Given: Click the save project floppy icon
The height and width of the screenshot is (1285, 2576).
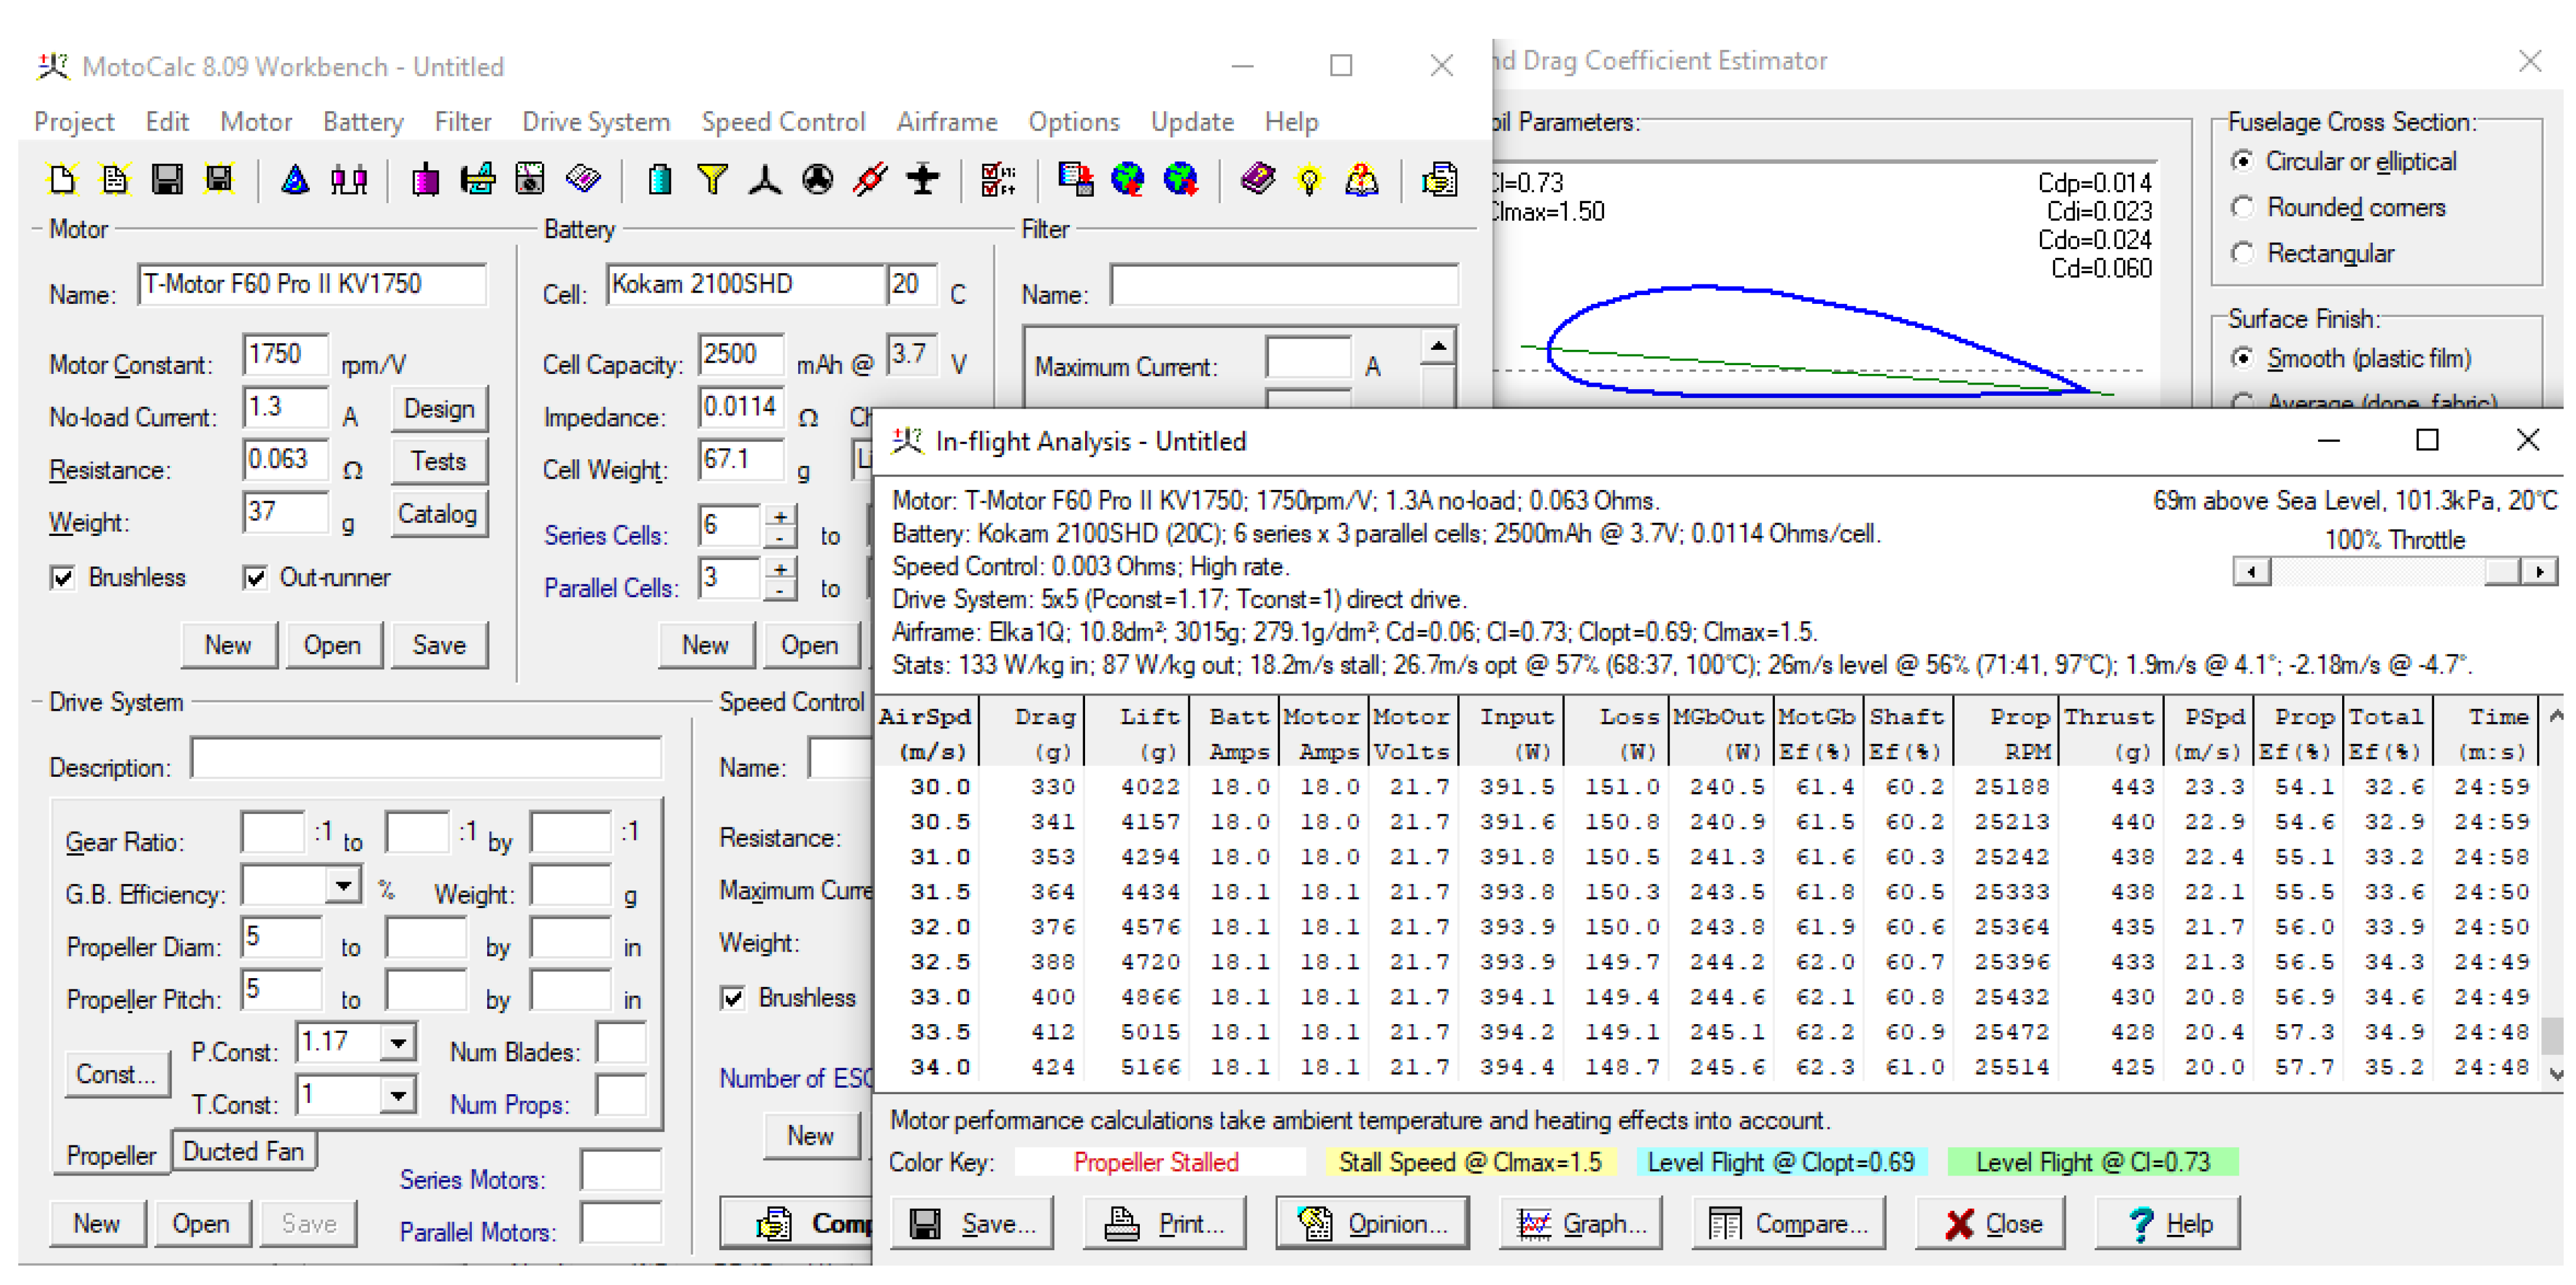Looking at the screenshot, I should (x=167, y=180).
